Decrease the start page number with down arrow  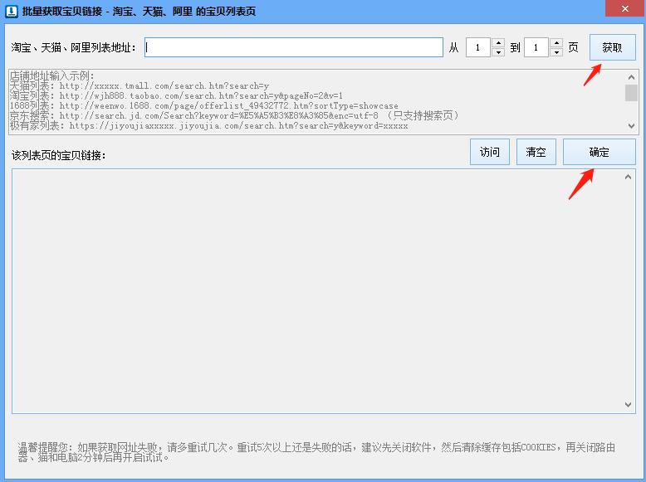coord(498,52)
